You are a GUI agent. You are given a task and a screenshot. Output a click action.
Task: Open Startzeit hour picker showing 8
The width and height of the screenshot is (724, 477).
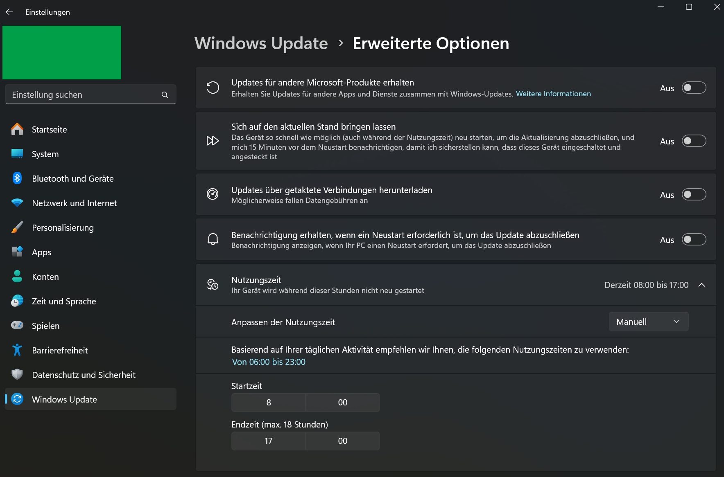[x=269, y=403]
